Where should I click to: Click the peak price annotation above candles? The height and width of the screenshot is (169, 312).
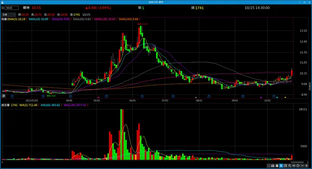pyautogui.click(x=142, y=24)
